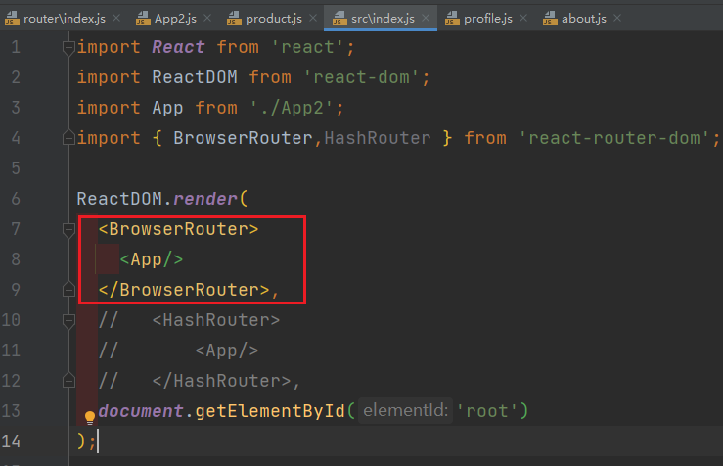This screenshot has height=466, width=723.
Task: Click the elementId parameter hint
Action: [405, 410]
